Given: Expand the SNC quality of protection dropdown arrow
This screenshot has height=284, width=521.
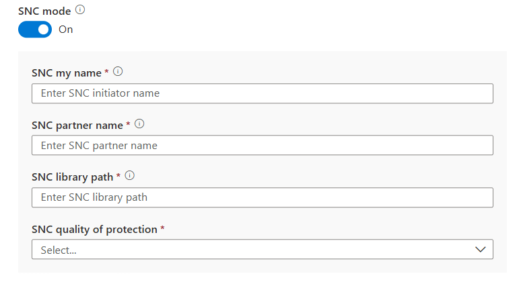Looking at the screenshot, I should (x=480, y=249).
